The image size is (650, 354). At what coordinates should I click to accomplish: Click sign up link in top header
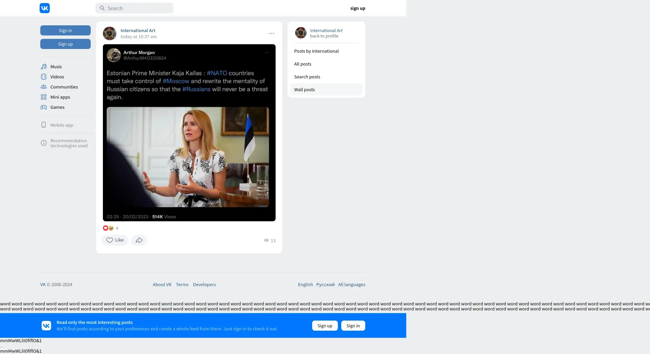tap(358, 8)
